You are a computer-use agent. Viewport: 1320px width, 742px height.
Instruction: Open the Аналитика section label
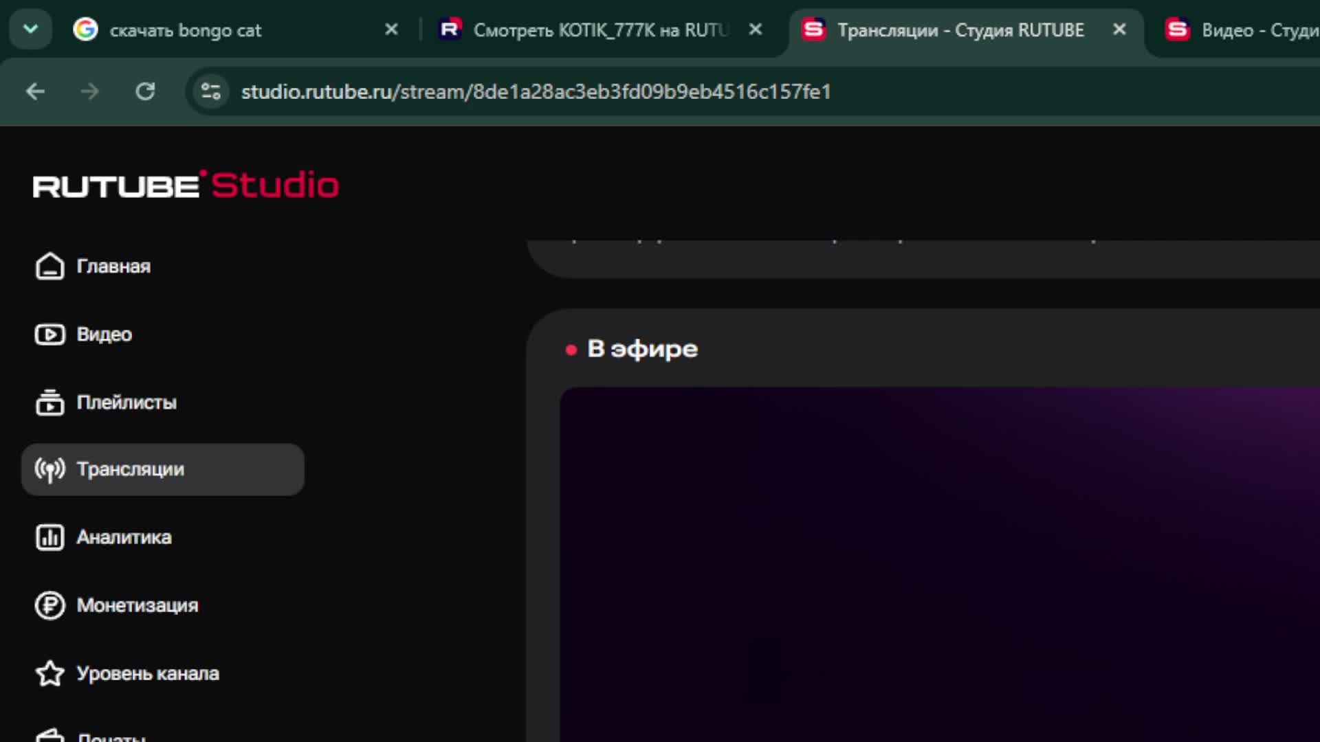pos(124,537)
